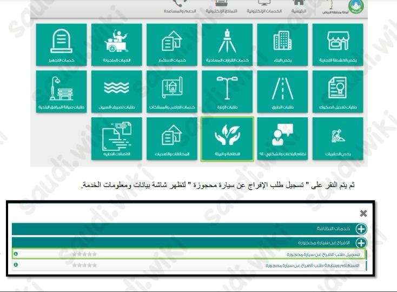
Task: Go to الرئيسية home in top navigation
Action: 299,7
